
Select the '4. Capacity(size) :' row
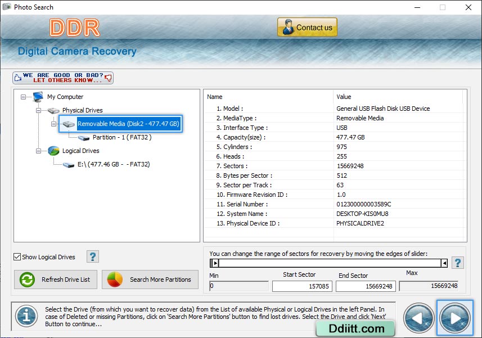coord(334,137)
